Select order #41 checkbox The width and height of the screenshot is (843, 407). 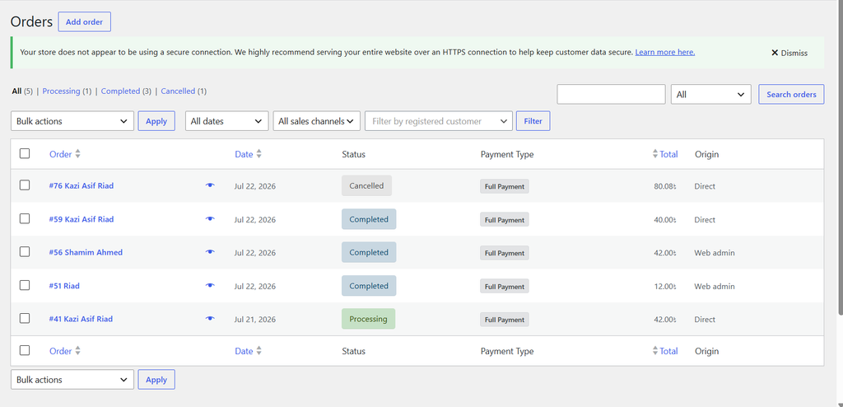[25, 318]
